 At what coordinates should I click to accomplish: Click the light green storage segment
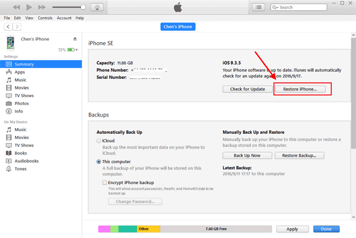click(x=115, y=229)
